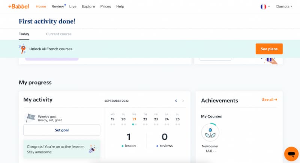Click the SEPTEMBER 2022 label

coord(117,101)
